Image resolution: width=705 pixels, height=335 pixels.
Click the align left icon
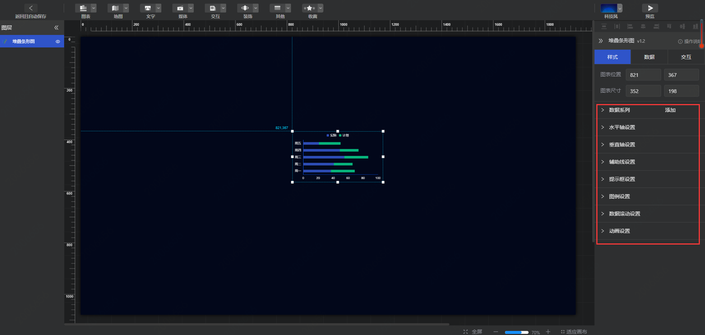tap(630, 26)
